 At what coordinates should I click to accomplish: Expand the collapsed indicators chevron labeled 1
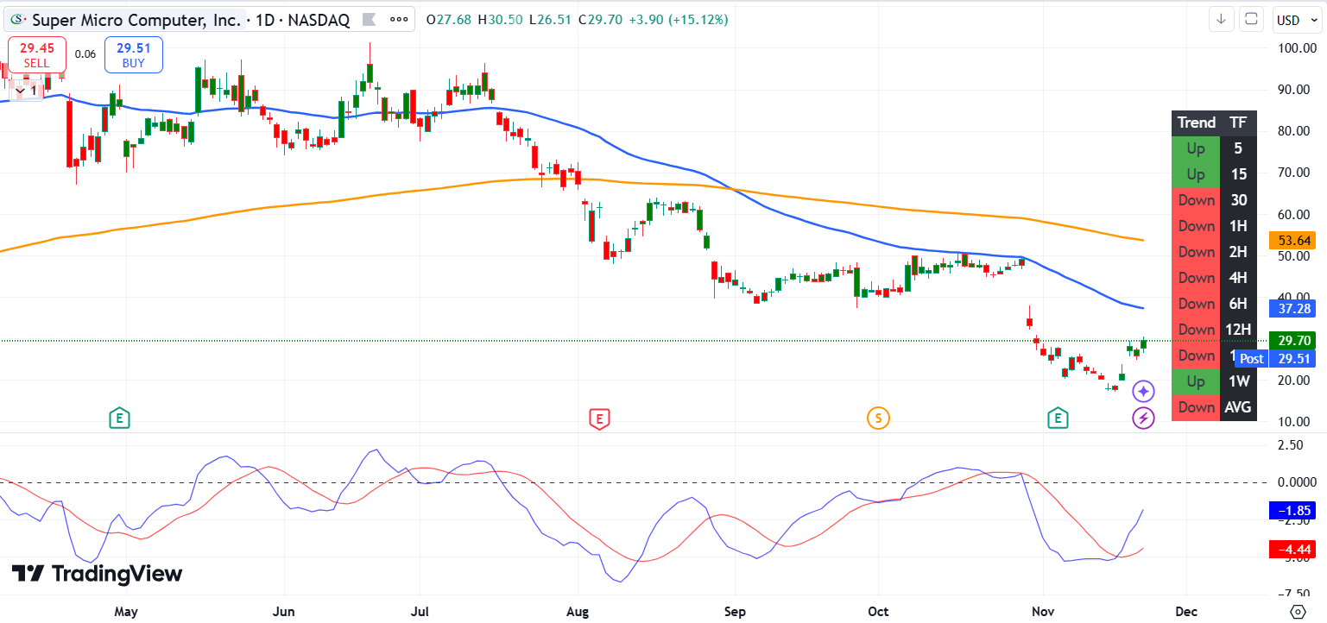tap(26, 90)
